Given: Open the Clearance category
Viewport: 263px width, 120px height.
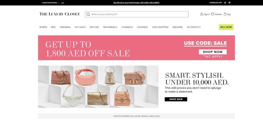Looking at the screenshot, I should [x=127, y=27].
